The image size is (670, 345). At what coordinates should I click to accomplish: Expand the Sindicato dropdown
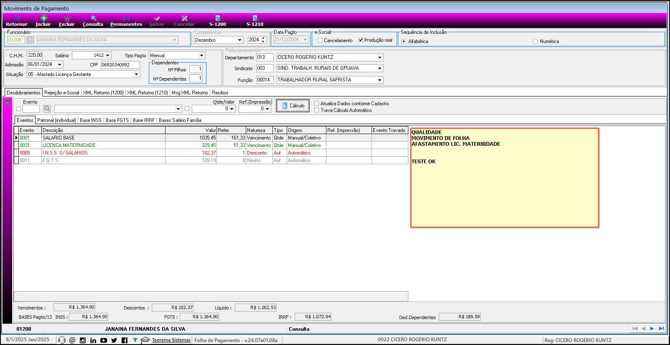380,68
